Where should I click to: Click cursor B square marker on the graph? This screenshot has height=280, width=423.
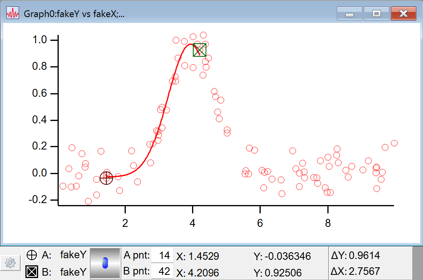click(x=199, y=50)
